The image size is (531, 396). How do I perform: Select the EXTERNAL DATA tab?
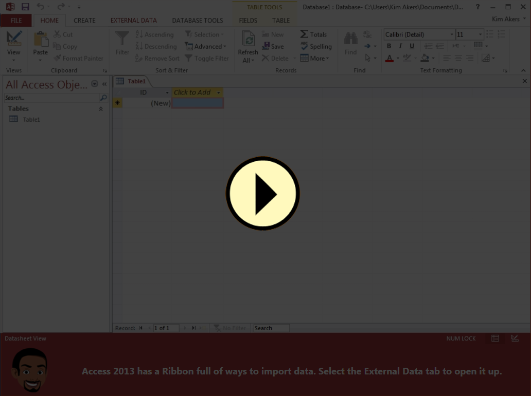(133, 21)
